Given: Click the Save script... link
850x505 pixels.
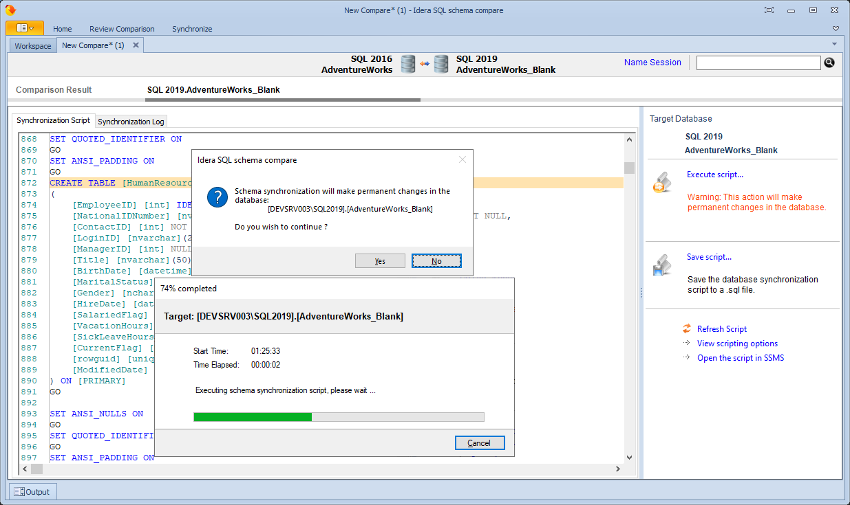Looking at the screenshot, I should click(709, 257).
